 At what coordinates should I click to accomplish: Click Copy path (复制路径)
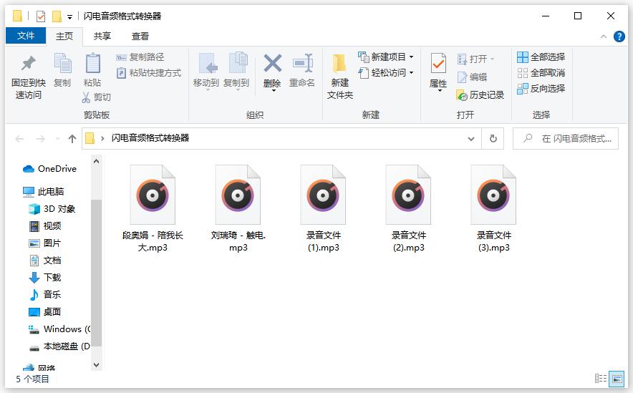pyautogui.click(x=140, y=57)
